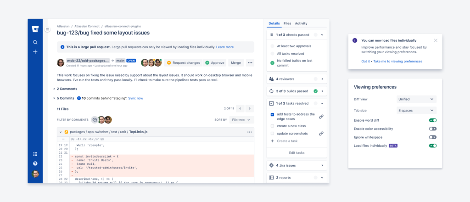Open the app switcher grid icon
This screenshot has width=470, height=202.
tap(35, 154)
